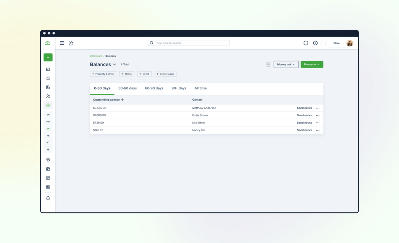Focus the Type here to search field

189,43
